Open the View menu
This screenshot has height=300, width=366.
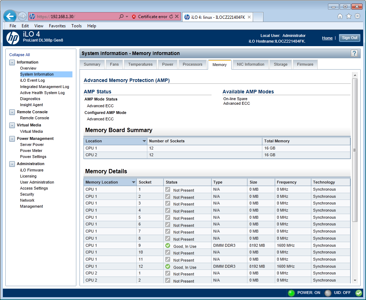(x=39, y=26)
